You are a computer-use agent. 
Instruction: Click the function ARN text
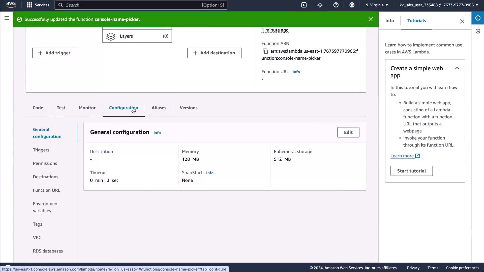(310, 55)
